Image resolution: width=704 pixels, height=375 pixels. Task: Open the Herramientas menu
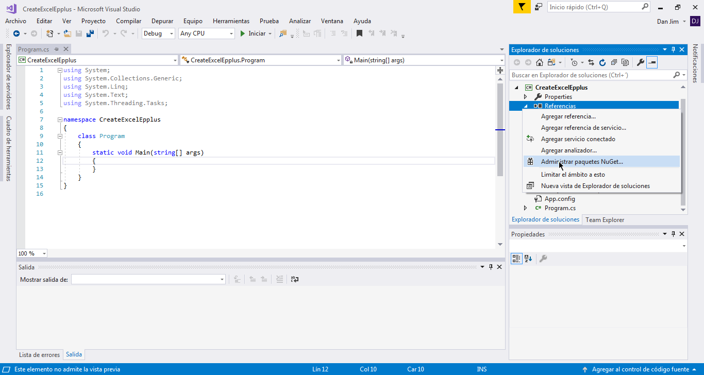(x=231, y=21)
